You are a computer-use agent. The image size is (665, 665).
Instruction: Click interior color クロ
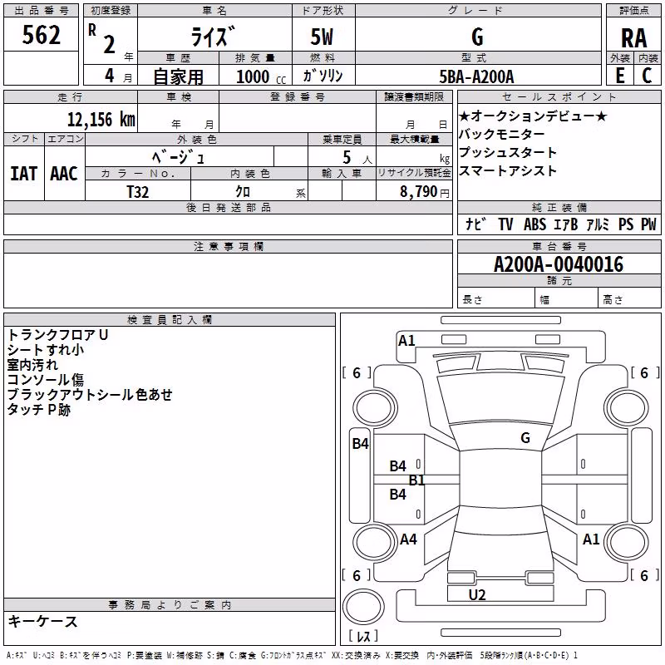243,191
